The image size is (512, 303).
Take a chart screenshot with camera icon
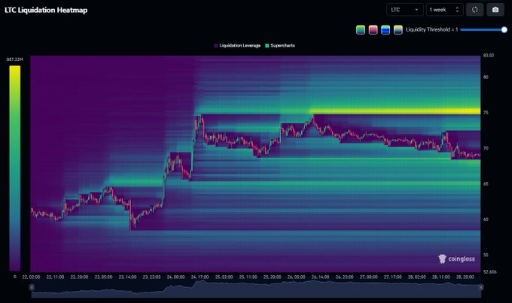point(495,10)
